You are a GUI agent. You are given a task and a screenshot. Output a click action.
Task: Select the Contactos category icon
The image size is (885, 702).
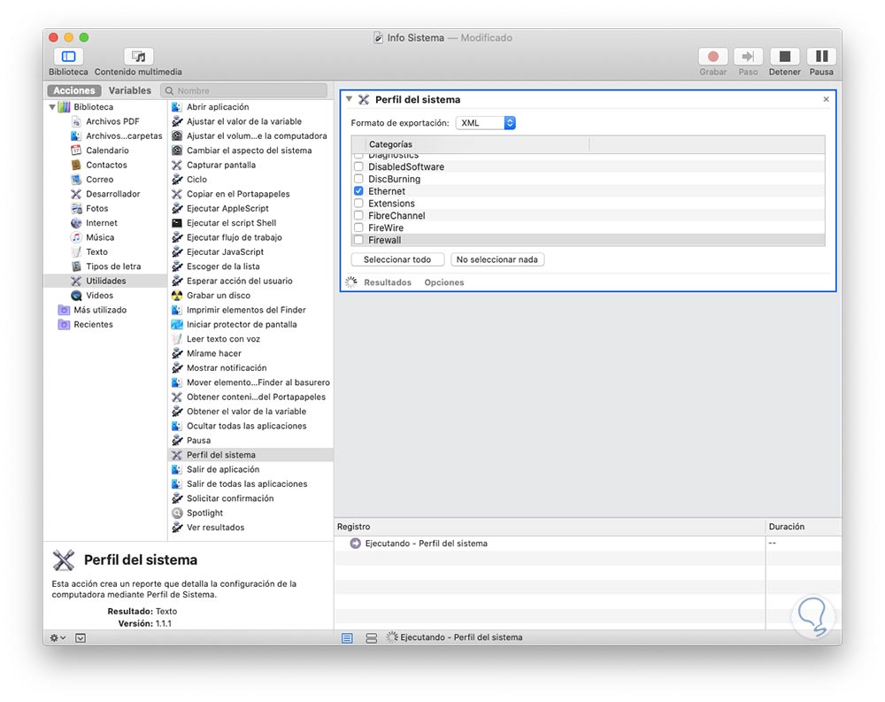76,165
